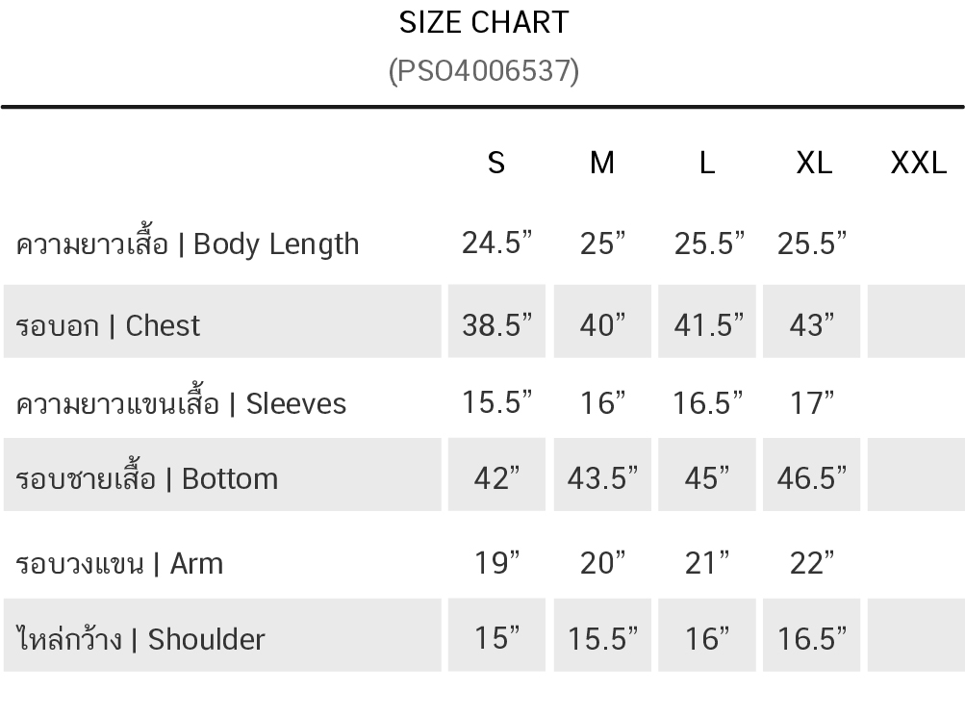
Task: Click the M size column header
Action: [x=601, y=163]
